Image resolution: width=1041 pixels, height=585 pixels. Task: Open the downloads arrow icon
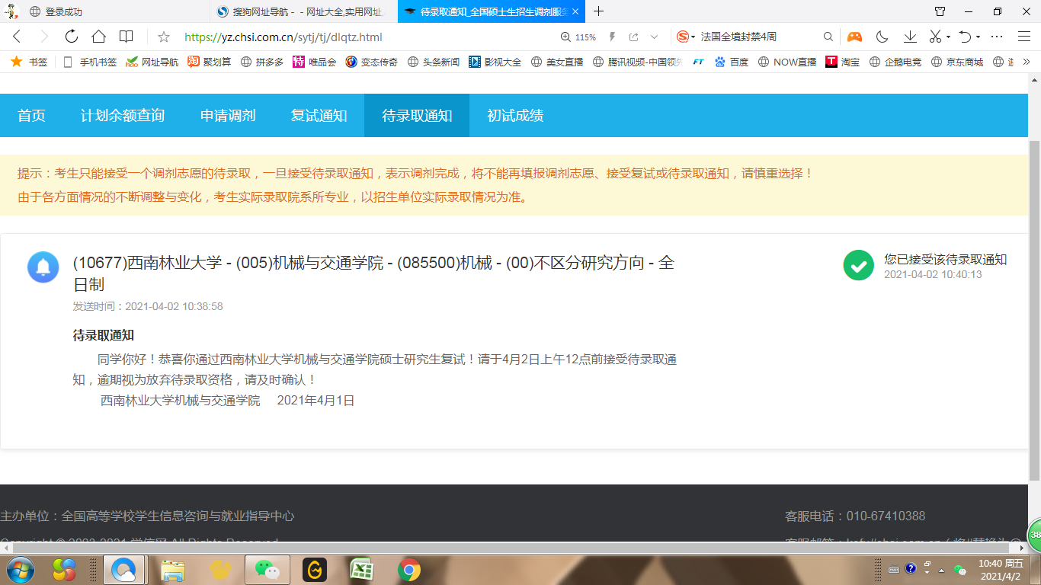pos(910,37)
